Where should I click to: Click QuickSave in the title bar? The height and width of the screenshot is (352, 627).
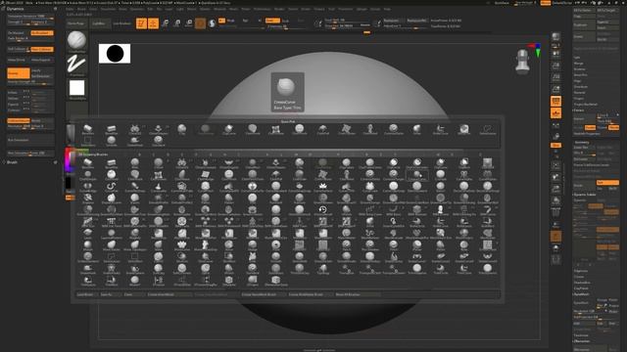(502, 3)
